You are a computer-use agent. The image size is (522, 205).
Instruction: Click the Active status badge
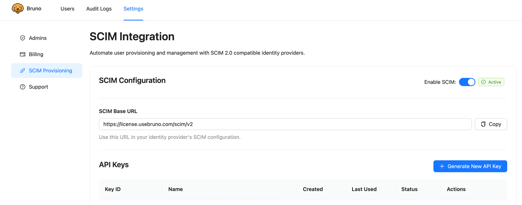click(x=491, y=82)
